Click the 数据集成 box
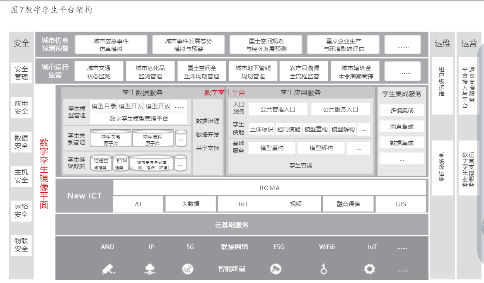This screenshot has height=283, width=484. (402, 143)
